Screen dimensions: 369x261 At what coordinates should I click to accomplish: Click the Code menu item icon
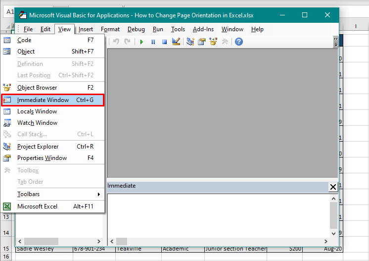coord(7,40)
